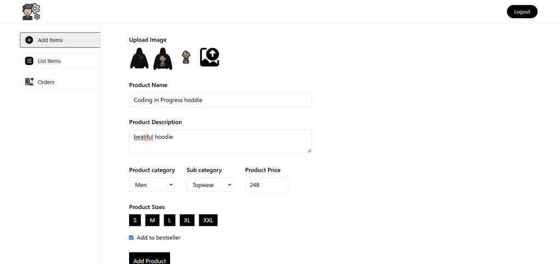Click the upload image placeholder icon
The width and height of the screenshot is (560, 264).
pos(209,57)
